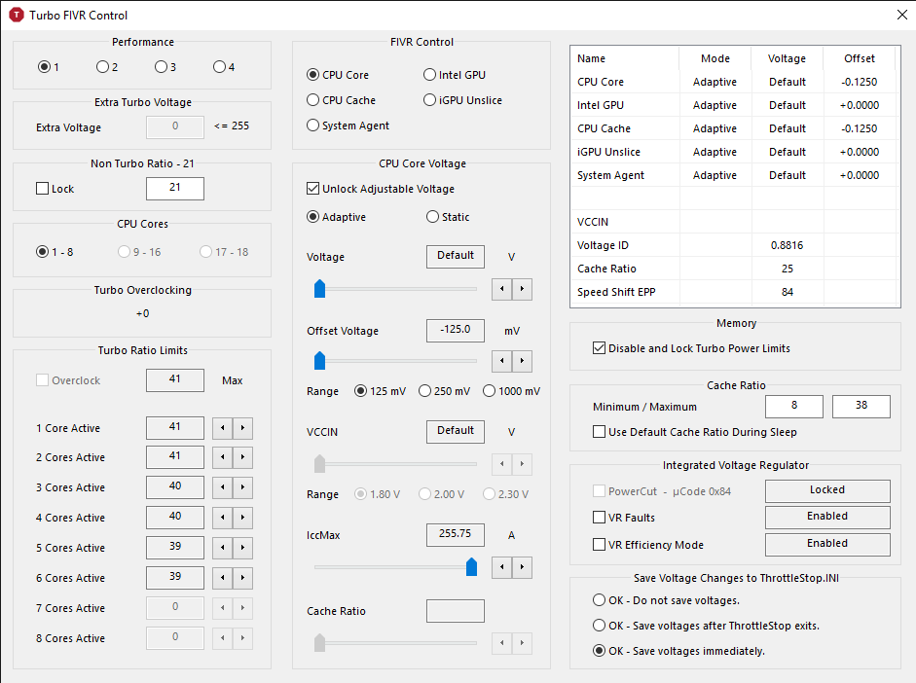Select Intel GPU in FIVR Control
This screenshot has width=916, height=683.
click(455, 75)
